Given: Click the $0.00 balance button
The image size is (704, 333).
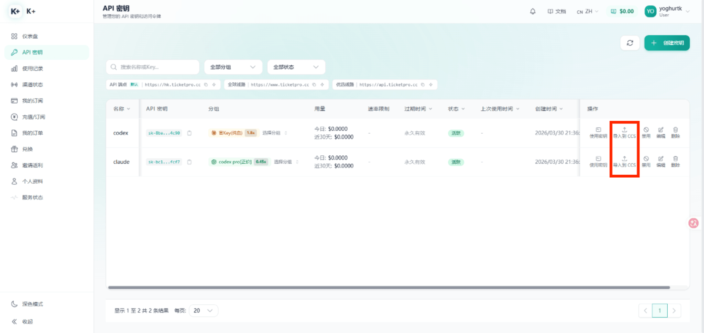Looking at the screenshot, I should (622, 11).
